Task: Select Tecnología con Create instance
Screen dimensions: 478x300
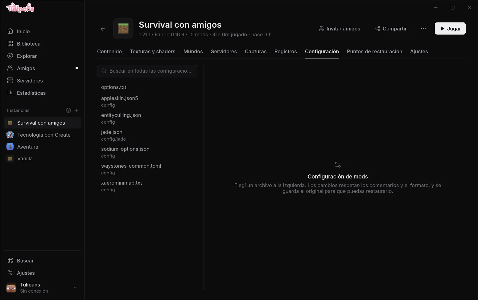Action: 42,135
